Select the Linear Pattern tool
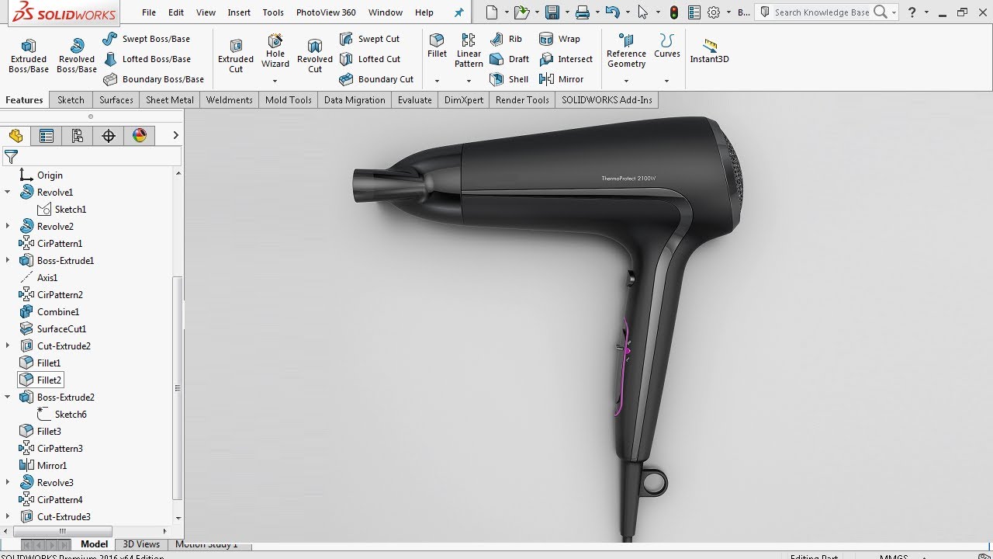 [x=469, y=51]
